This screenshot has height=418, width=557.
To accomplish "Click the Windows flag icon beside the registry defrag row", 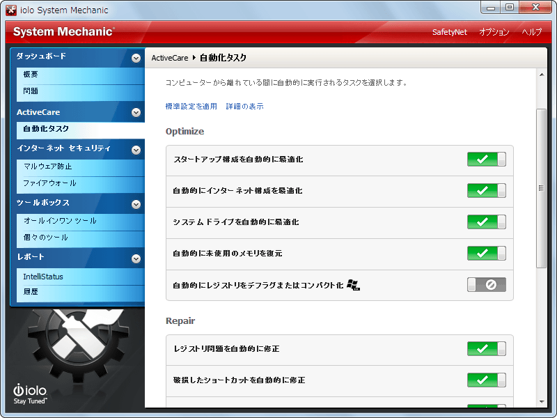I will (x=353, y=285).
